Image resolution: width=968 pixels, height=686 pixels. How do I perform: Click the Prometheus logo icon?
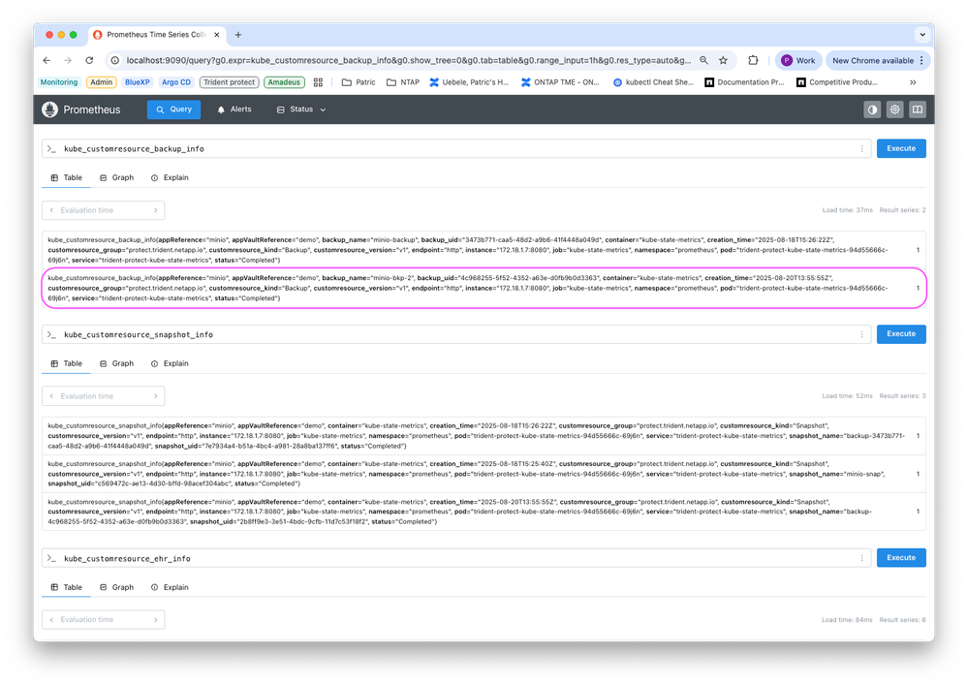[50, 109]
